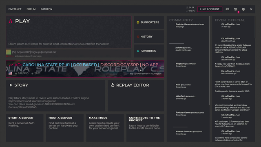This screenshot has height=147, width=261.
Task: Click the 54.9k online players counter
Action: (x=190, y=7)
